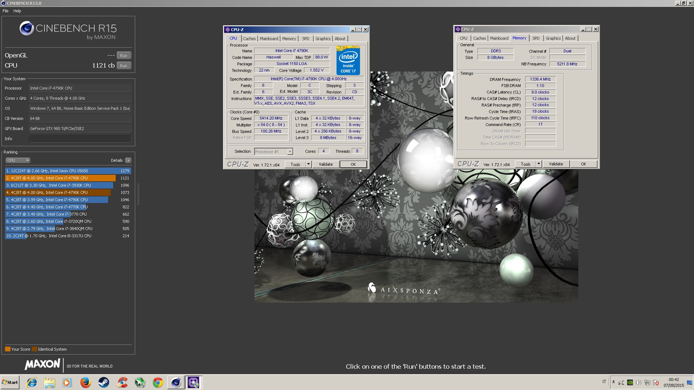Open the volume speaker tray icon
The height and width of the screenshot is (390, 694).
click(639, 382)
